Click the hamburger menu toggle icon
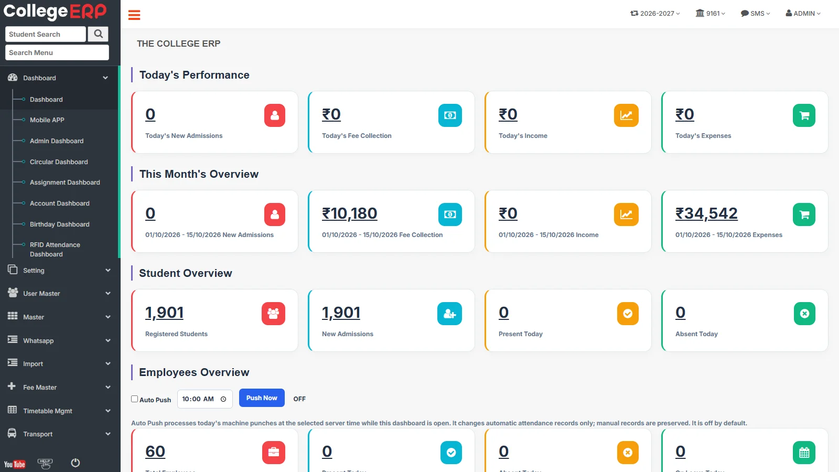This screenshot has width=839, height=472. (x=134, y=15)
